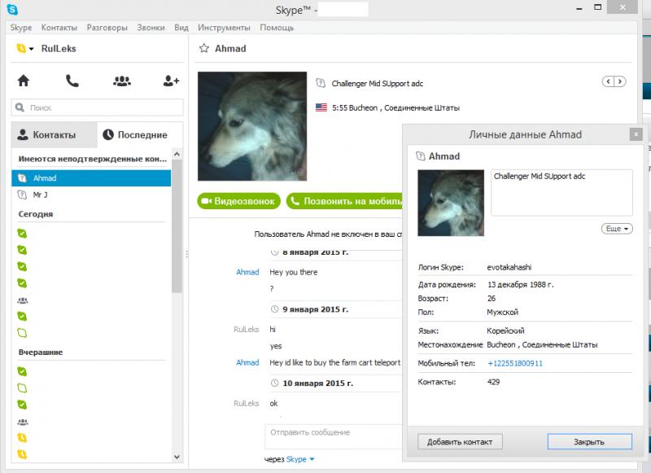Screen dimensions: 651x473
Task: Open the Инструменты menu
Action: click(224, 28)
